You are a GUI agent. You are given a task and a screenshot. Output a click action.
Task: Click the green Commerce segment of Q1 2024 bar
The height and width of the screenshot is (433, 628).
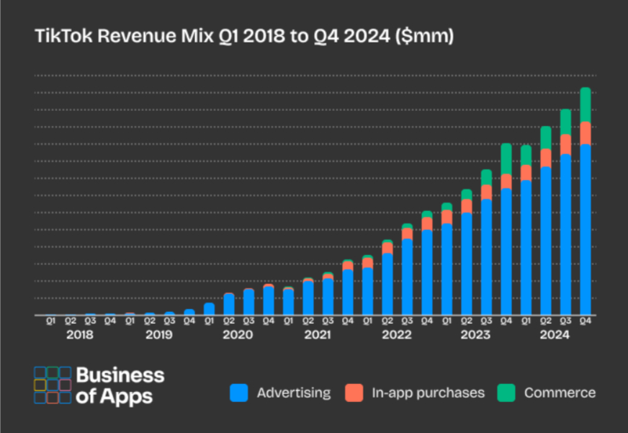(x=526, y=155)
